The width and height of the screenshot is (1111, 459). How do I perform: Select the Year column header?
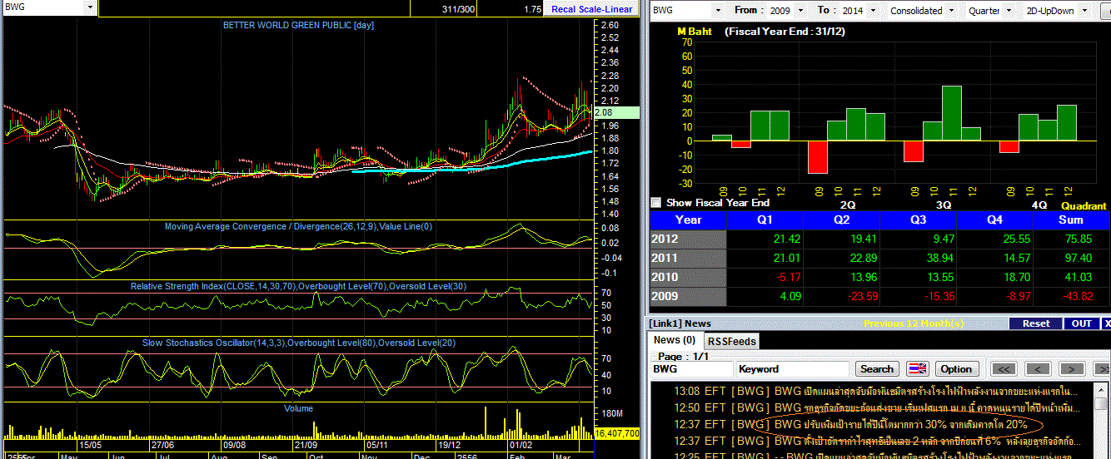(688, 220)
